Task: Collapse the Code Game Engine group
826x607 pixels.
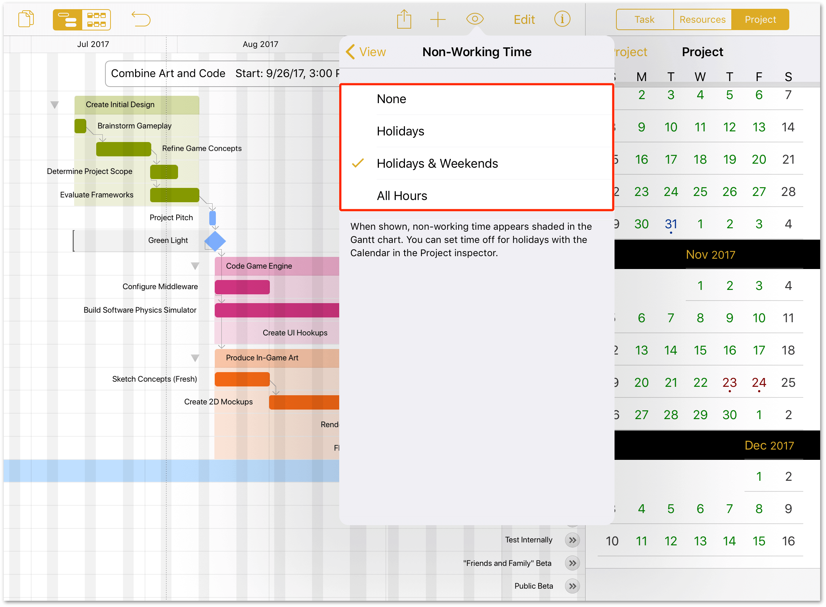Action: click(x=195, y=266)
